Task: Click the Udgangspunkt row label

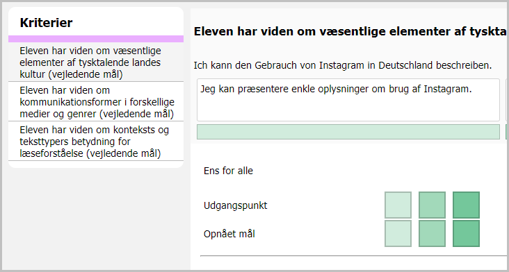Action: [x=235, y=205]
